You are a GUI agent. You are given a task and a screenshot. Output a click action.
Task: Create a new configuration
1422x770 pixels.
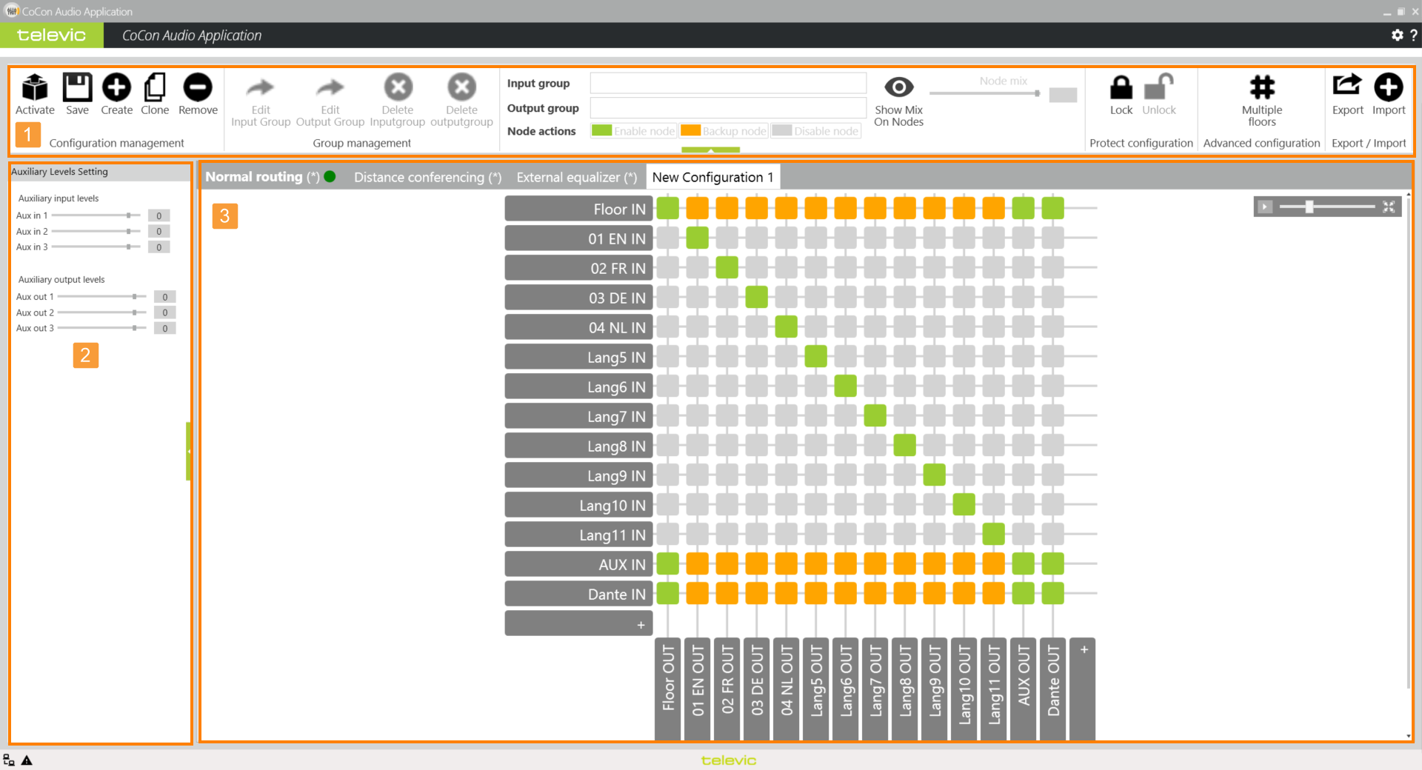(x=116, y=88)
